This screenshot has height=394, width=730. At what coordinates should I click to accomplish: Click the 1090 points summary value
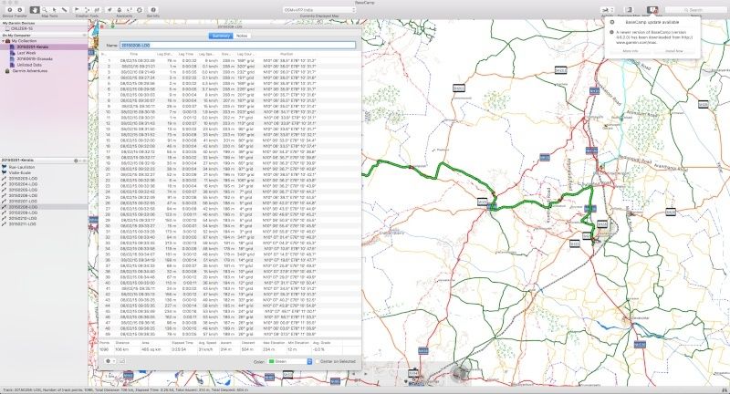click(x=103, y=349)
